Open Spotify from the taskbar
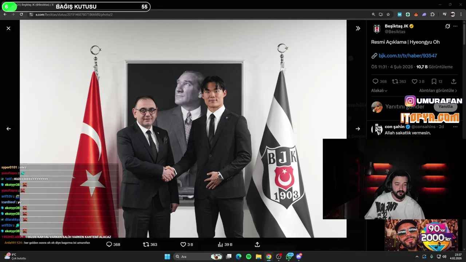Viewport: 466px width, 262px height. pyautogui.click(x=249, y=257)
